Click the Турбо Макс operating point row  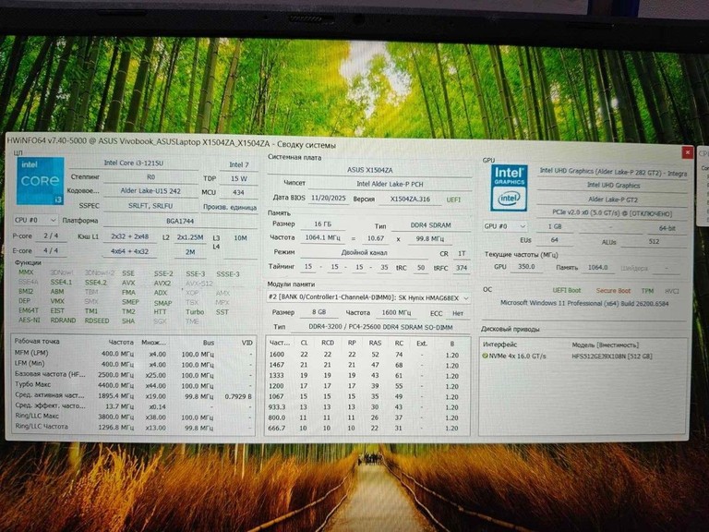pos(133,385)
